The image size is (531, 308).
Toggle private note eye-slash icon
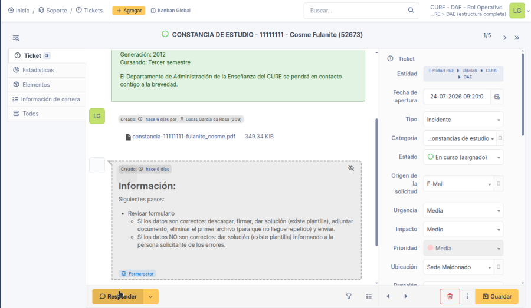tap(351, 168)
